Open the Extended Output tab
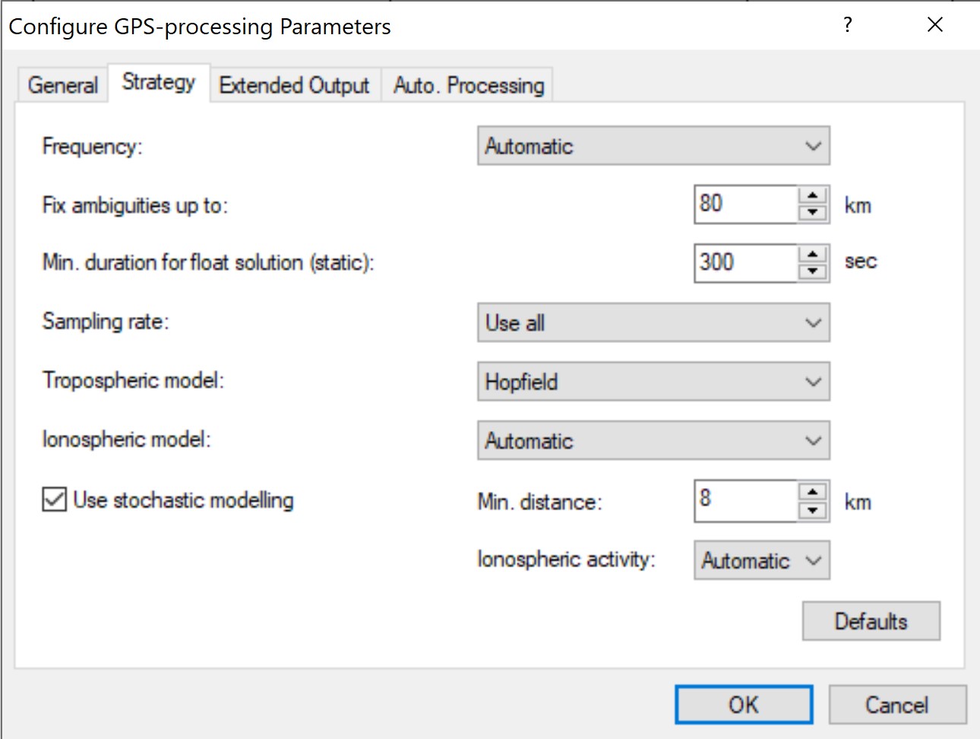 pos(294,84)
